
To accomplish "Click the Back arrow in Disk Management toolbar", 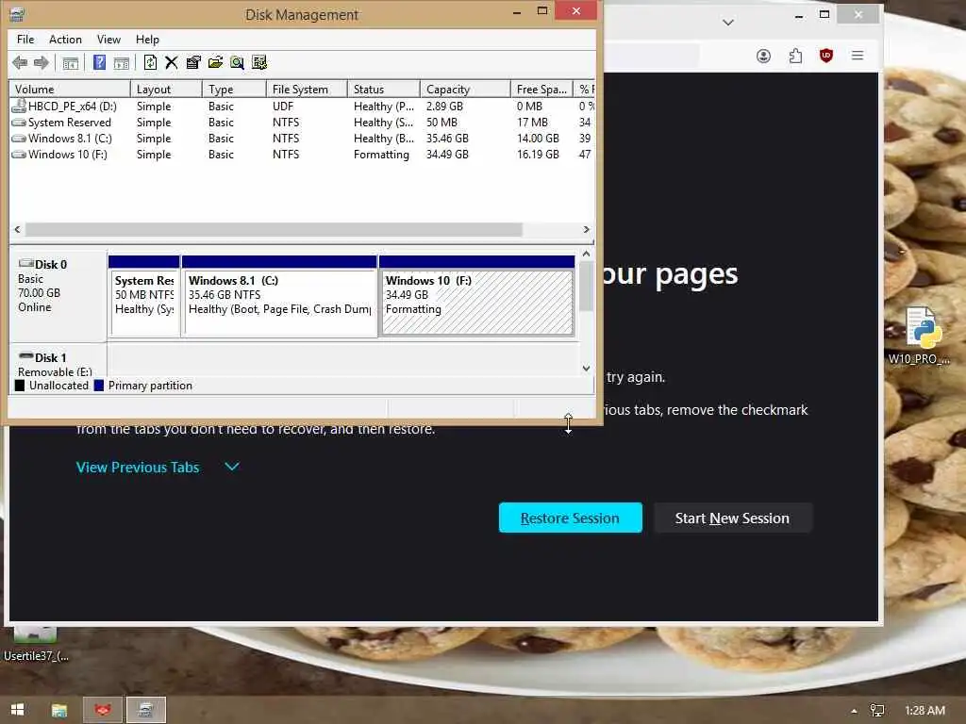I will [x=20, y=62].
